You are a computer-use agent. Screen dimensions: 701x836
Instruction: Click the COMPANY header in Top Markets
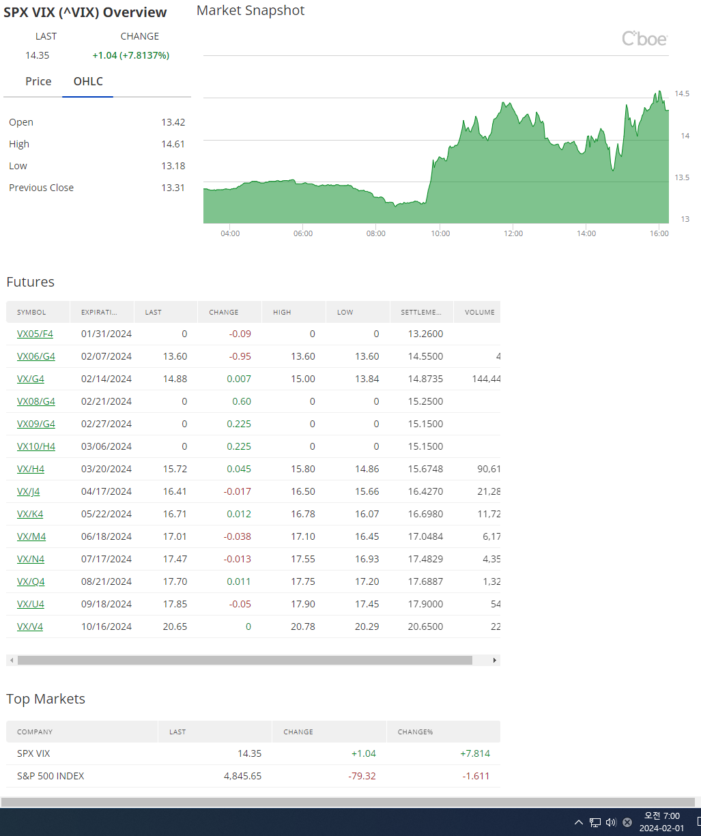(x=82, y=732)
